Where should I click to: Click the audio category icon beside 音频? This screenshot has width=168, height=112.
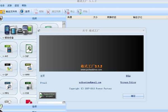click(x=1, y=106)
